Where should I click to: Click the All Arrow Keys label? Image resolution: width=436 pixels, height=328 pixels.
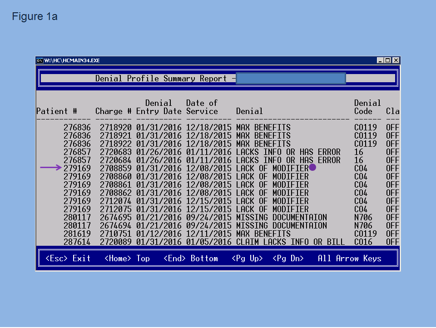(x=350, y=258)
